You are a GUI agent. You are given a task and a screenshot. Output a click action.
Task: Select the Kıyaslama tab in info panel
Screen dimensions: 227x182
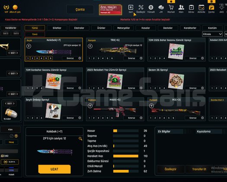click(x=209, y=131)
